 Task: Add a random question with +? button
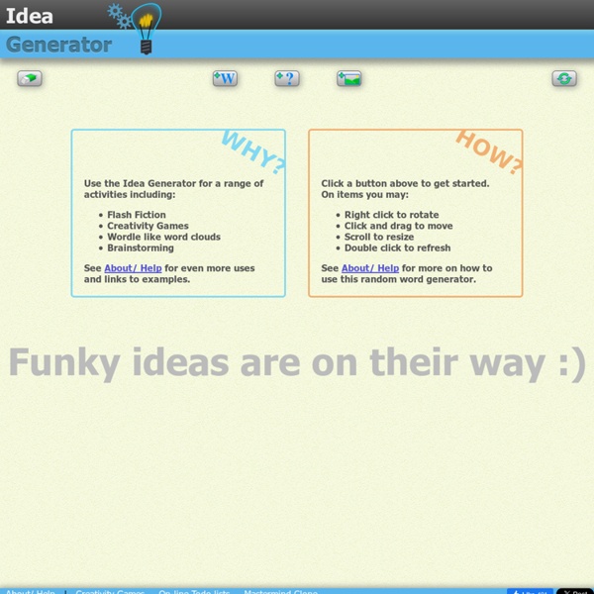click(x=287, y=78)
